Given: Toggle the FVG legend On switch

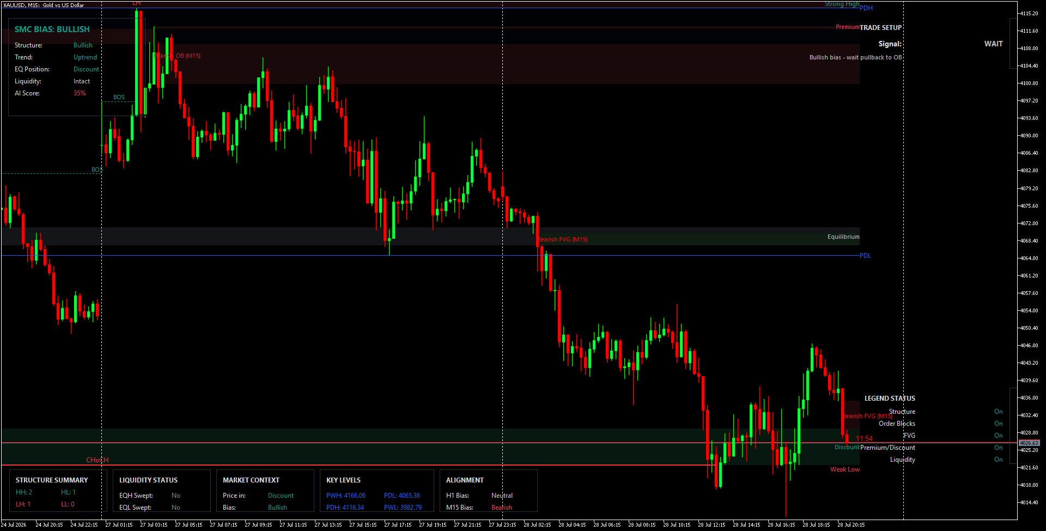Looking at the screenshot, I should [998, 436].
